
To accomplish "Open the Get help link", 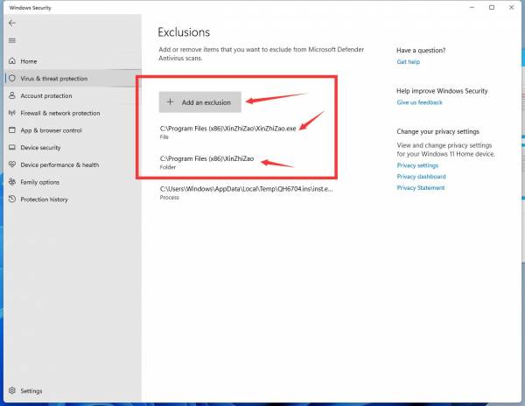I will coord(408,61).
